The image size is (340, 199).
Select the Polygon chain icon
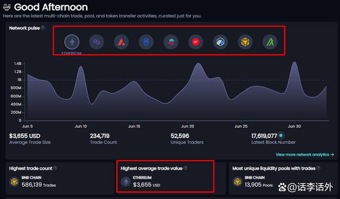(x=97, y=42)
